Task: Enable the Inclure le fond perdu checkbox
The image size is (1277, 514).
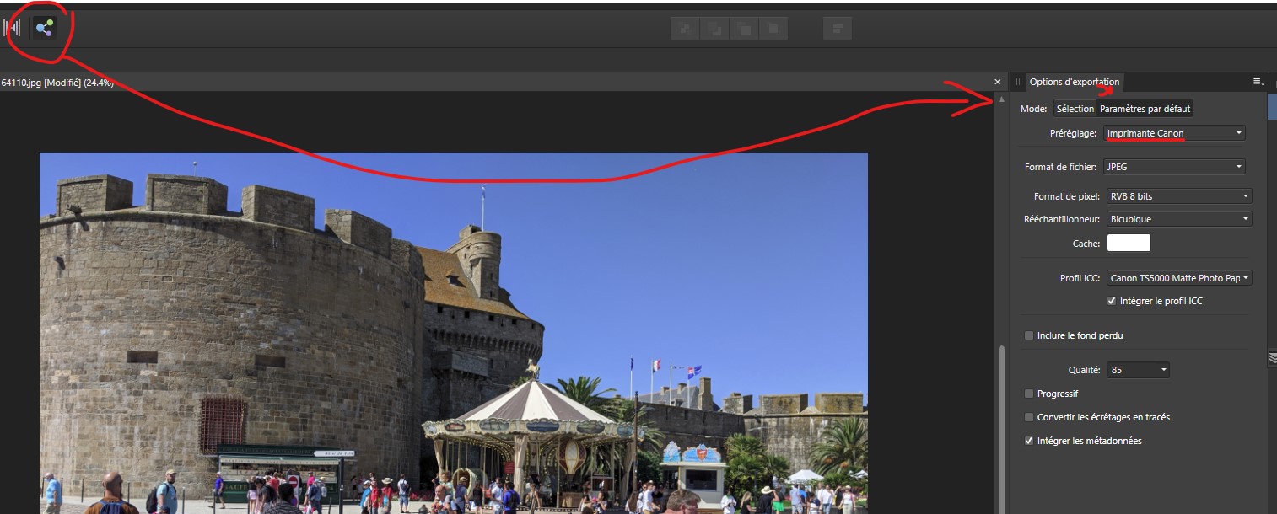Action: point(1029,335)
